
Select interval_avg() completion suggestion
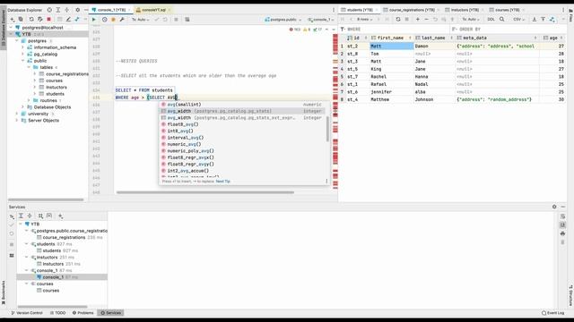[242, 138]
